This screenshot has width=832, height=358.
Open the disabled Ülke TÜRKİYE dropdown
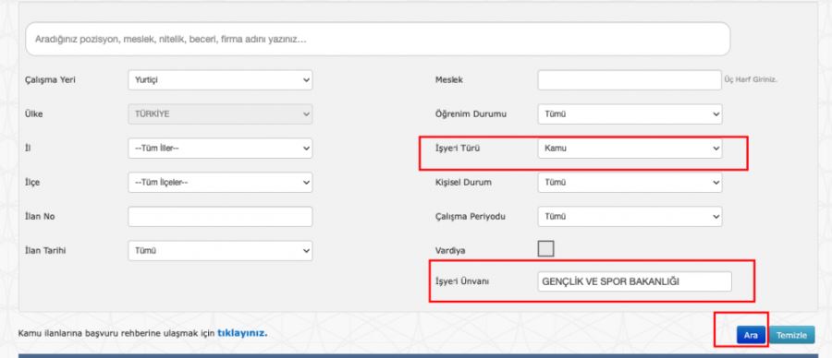click(220, 113)
